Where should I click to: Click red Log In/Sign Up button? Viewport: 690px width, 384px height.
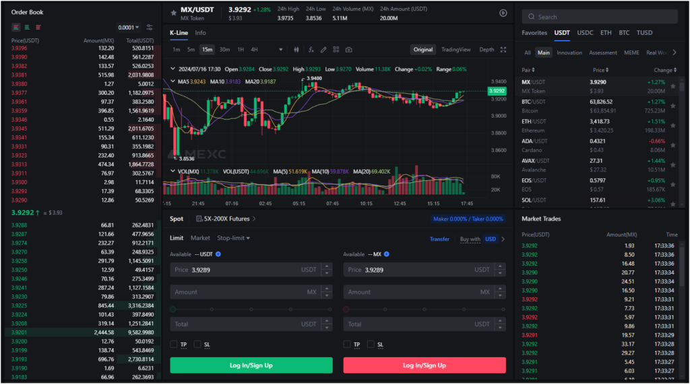tap(425, 365)
